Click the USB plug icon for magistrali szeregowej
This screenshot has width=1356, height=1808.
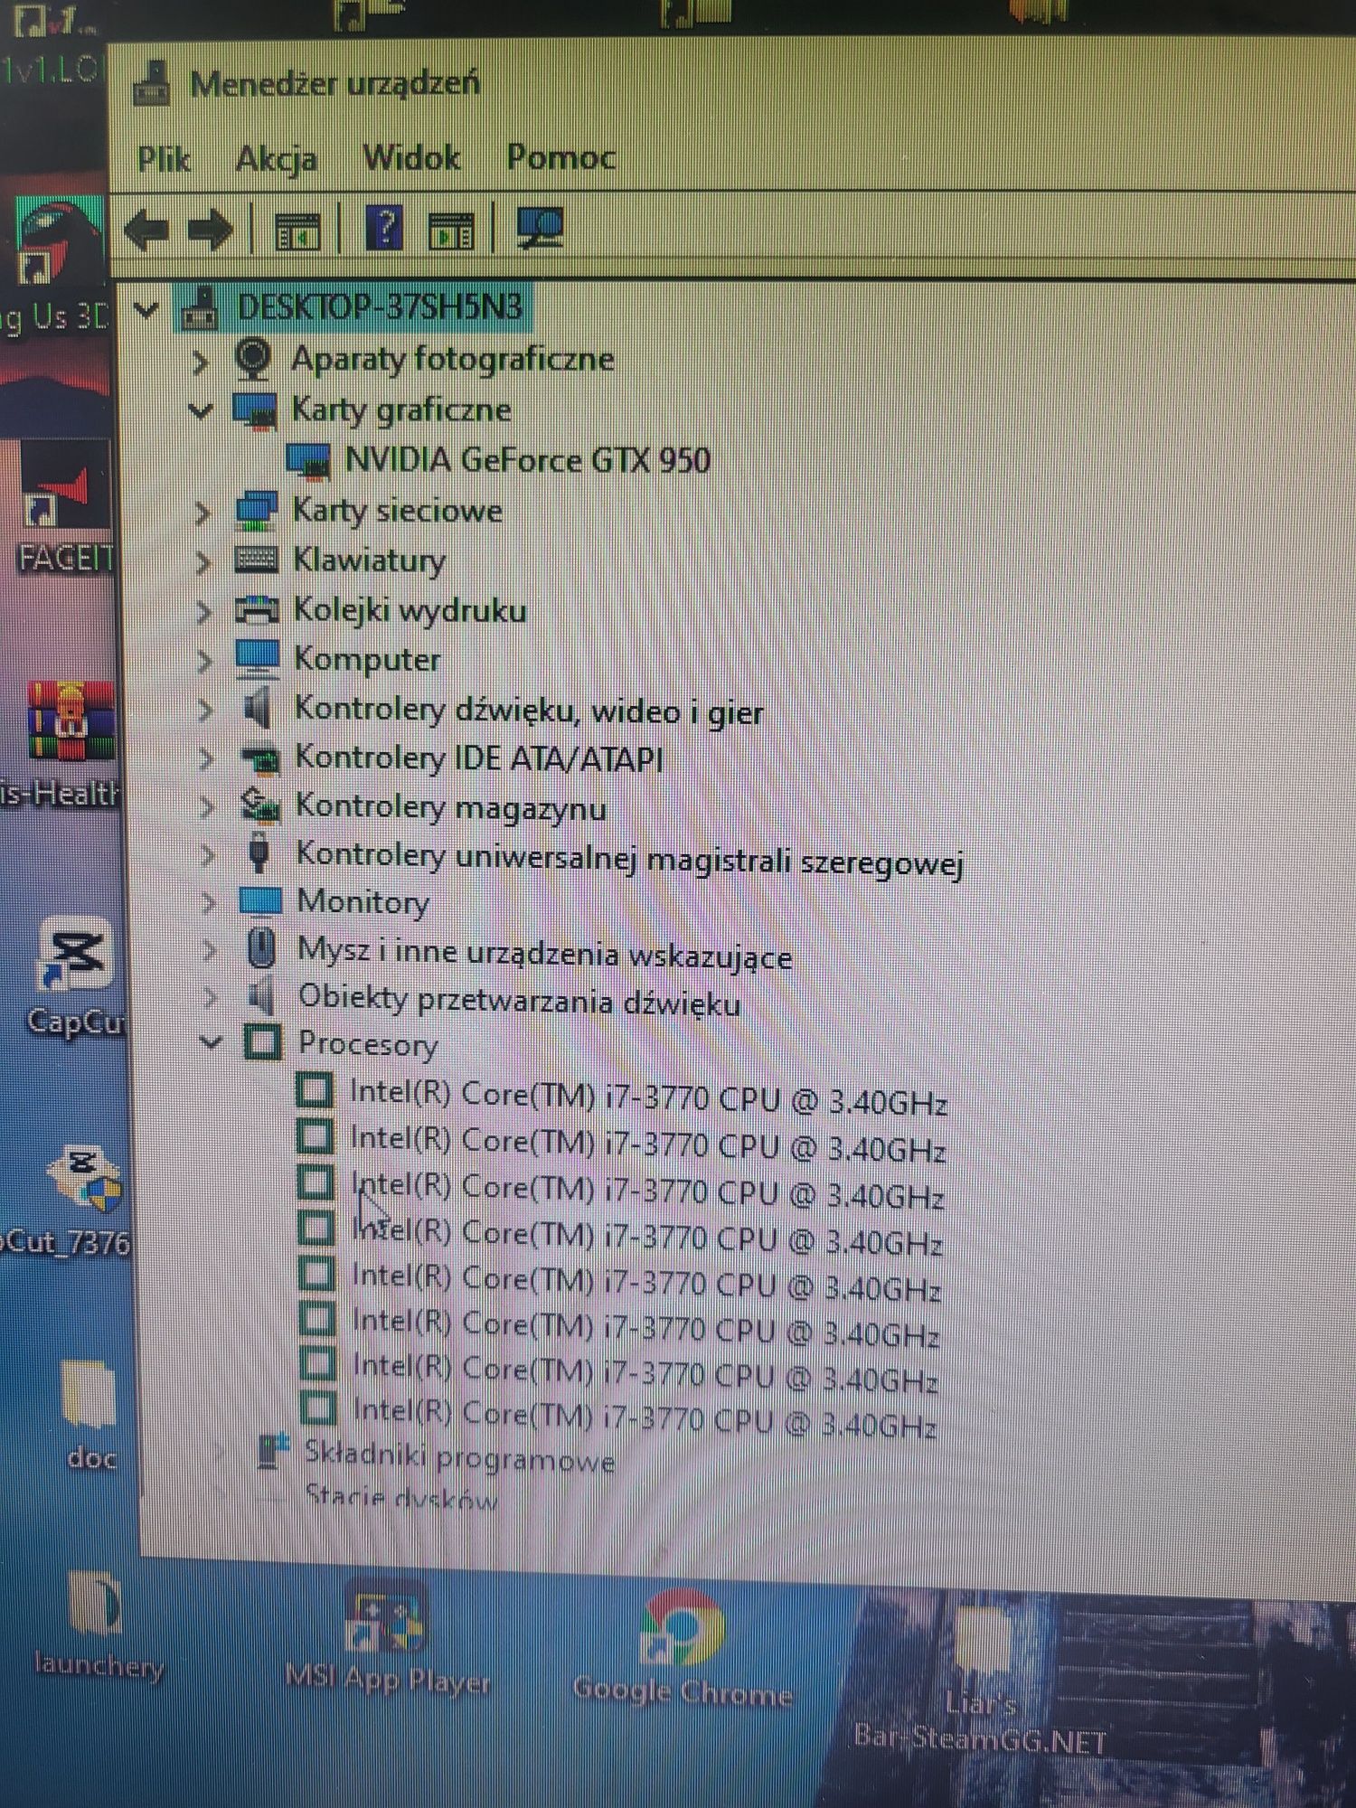pyautogui.click(x=259, y=852)
